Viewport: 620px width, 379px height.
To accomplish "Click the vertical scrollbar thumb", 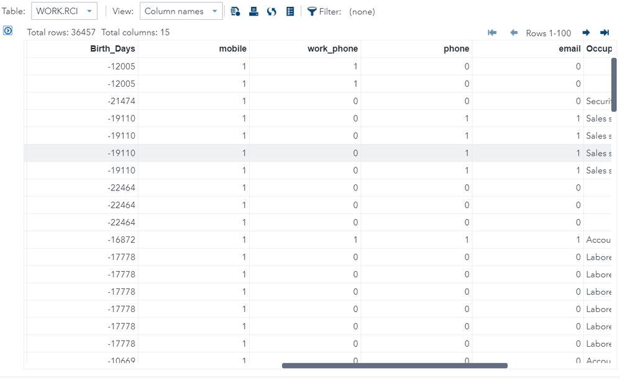I will [614, 84].
